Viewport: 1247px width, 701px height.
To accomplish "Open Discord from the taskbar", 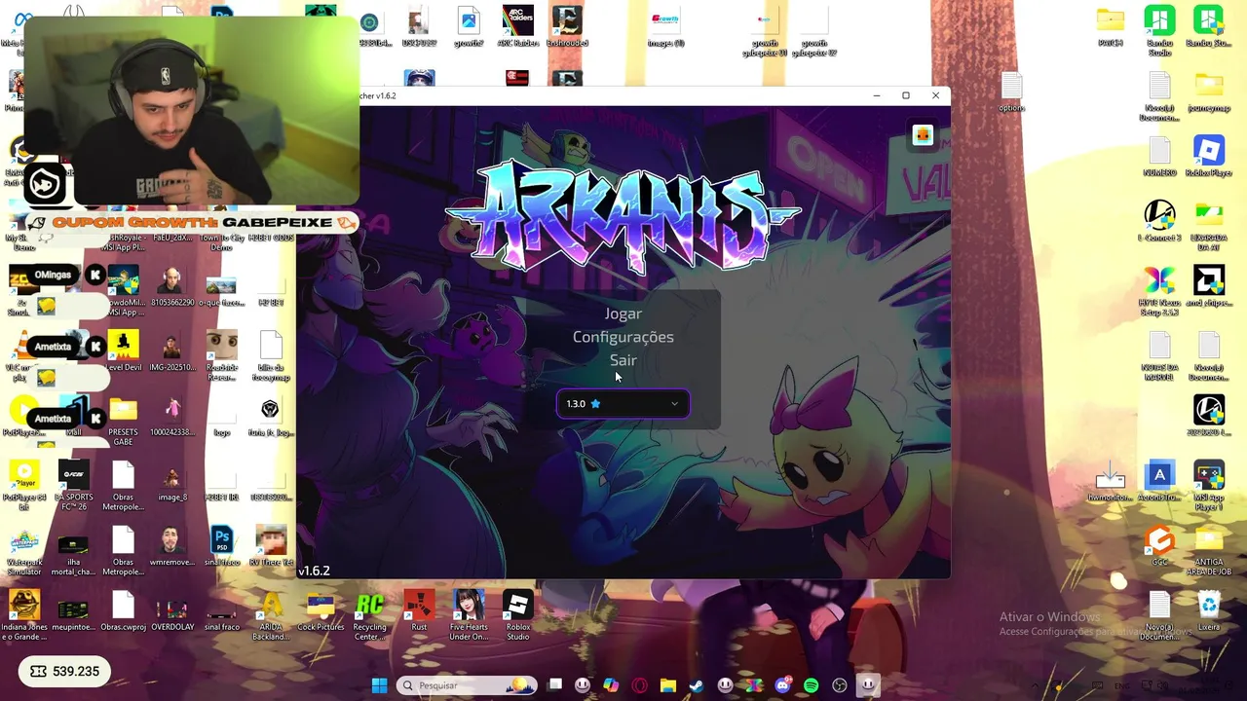I will (782, 685).
